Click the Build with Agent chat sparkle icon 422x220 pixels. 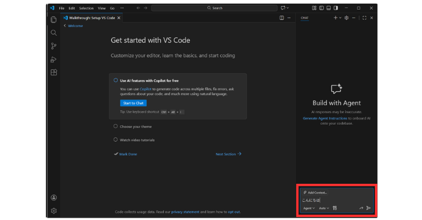(x=336, y=89)
